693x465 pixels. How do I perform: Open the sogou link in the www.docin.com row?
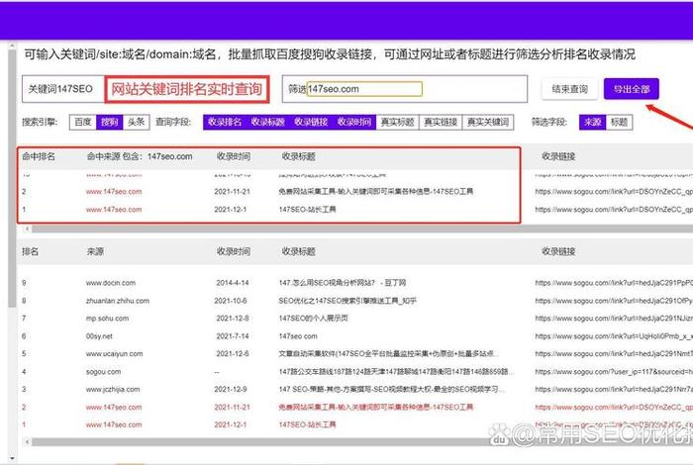coord(614,283)
